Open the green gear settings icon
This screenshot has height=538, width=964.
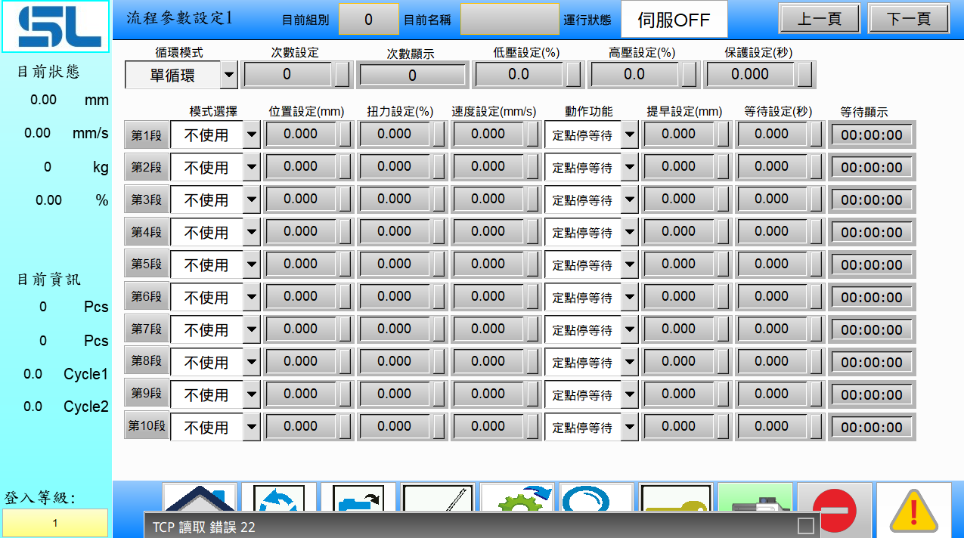(517, 497)
